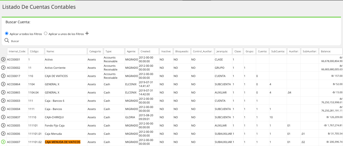Click account name 'CAJA-CHIRIQUI'
Screen dimensions: 343x146
[x=55, y=117]
